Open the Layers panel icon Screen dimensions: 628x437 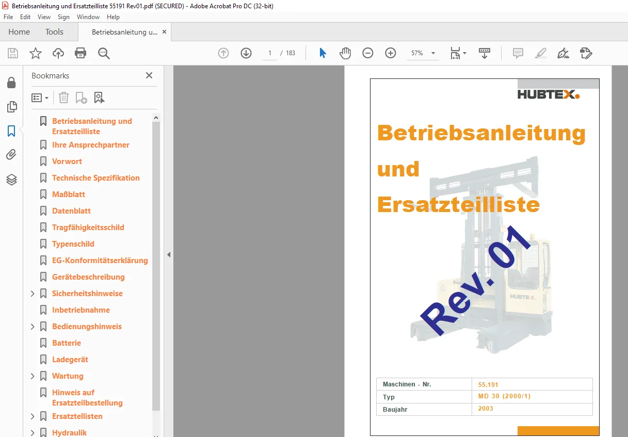click(11, 179)
